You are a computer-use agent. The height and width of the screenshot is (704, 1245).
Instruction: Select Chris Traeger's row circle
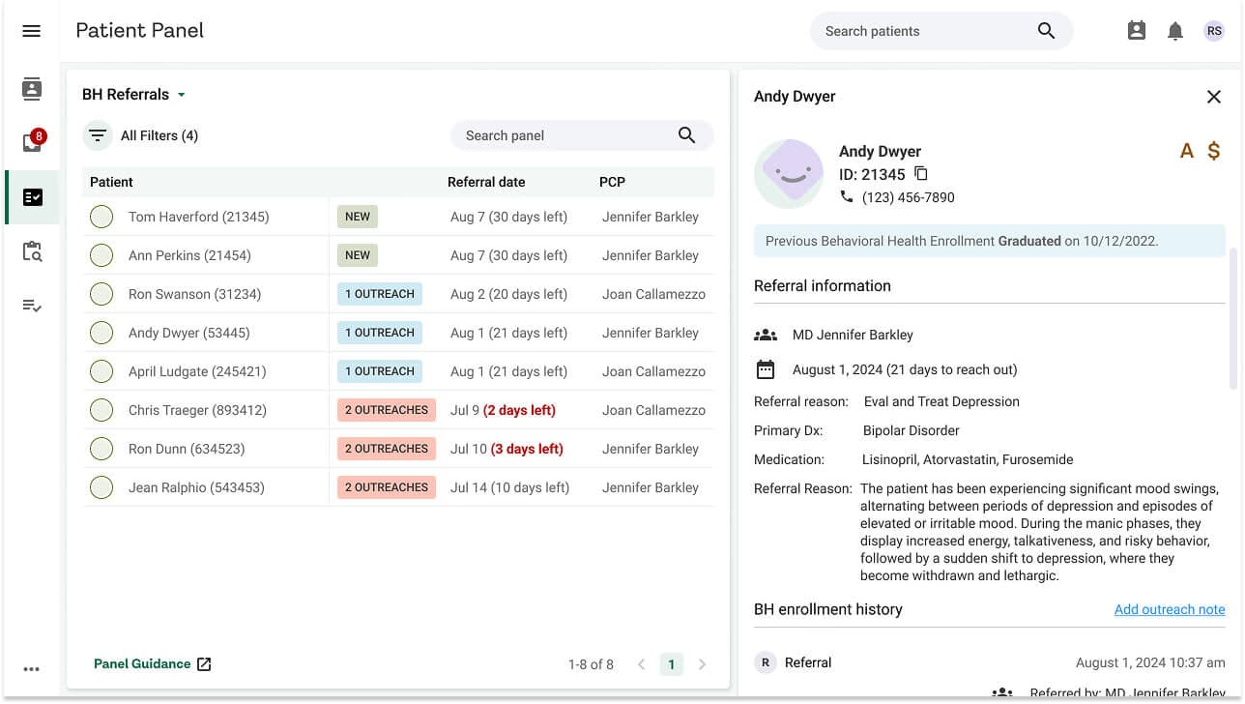101,410
